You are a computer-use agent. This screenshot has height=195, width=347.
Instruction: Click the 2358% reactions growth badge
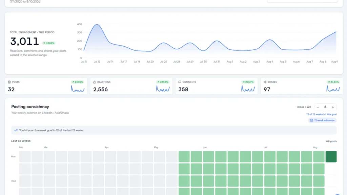[163, 82]
